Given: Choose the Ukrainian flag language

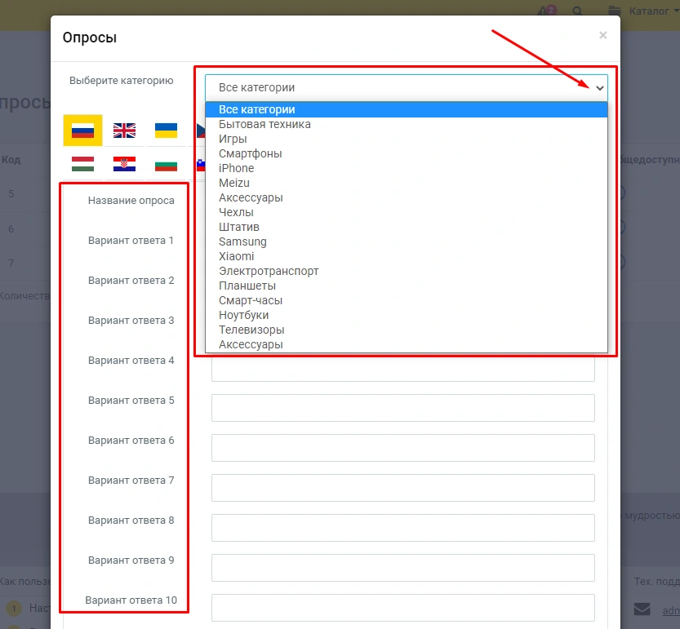Looking at the screenshot, I should (x=167, y=131).
